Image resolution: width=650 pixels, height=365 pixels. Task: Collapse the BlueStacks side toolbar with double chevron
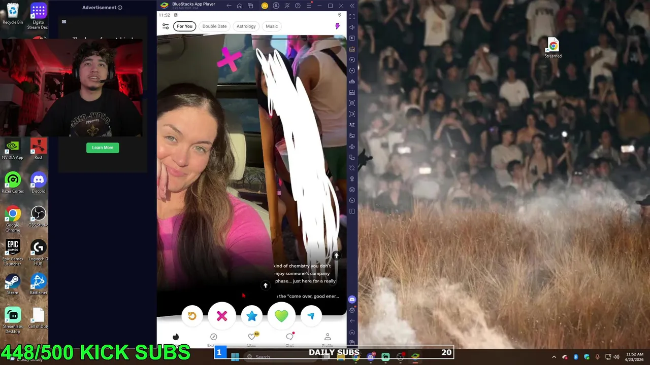tap(352, 6)
